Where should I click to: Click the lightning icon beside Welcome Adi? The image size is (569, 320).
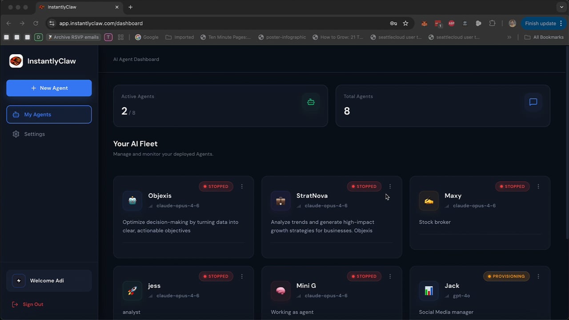[19, 281]
